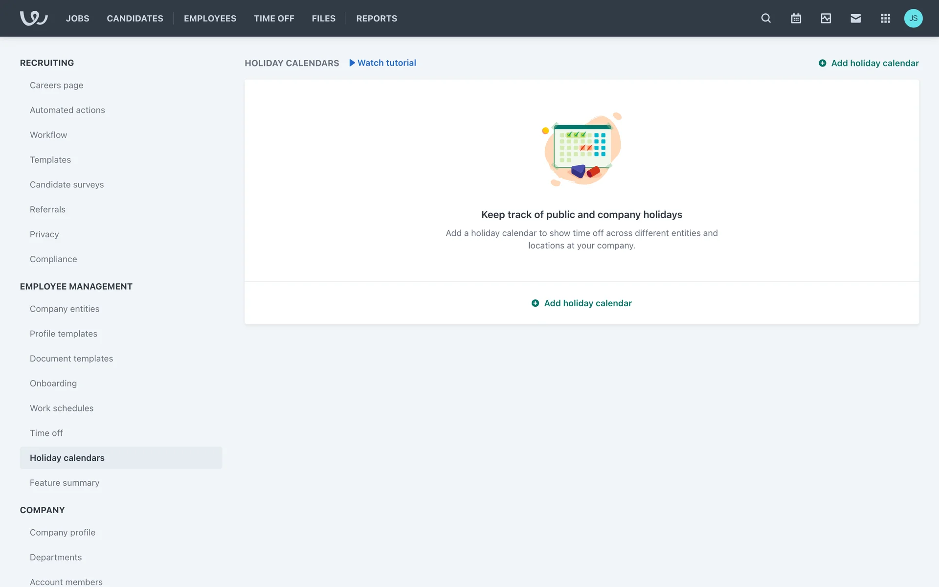Image resolution: width=939 pixels, height=587 pixels.
Task: Open the inbox envelope icon
Action: [x=855, y=18]
